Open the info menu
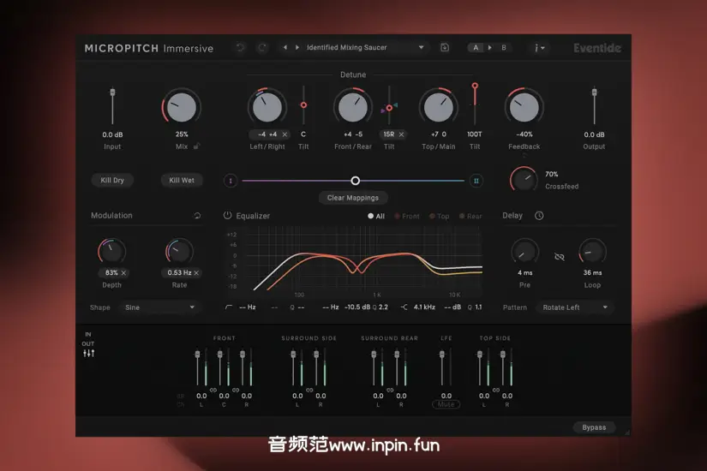This screenshot has height=471, width=707. 540,48
